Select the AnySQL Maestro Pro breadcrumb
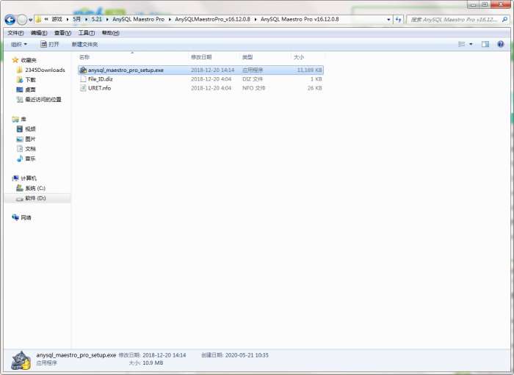This screenshot has height=375, width=514. [x=138, y=19]
